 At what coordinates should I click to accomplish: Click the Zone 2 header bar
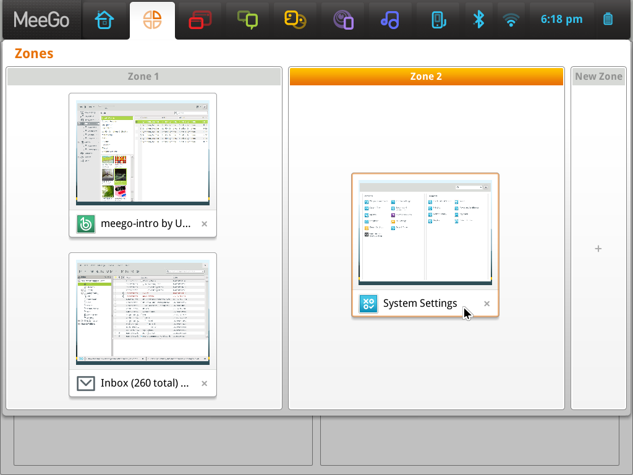click(426, 76)
